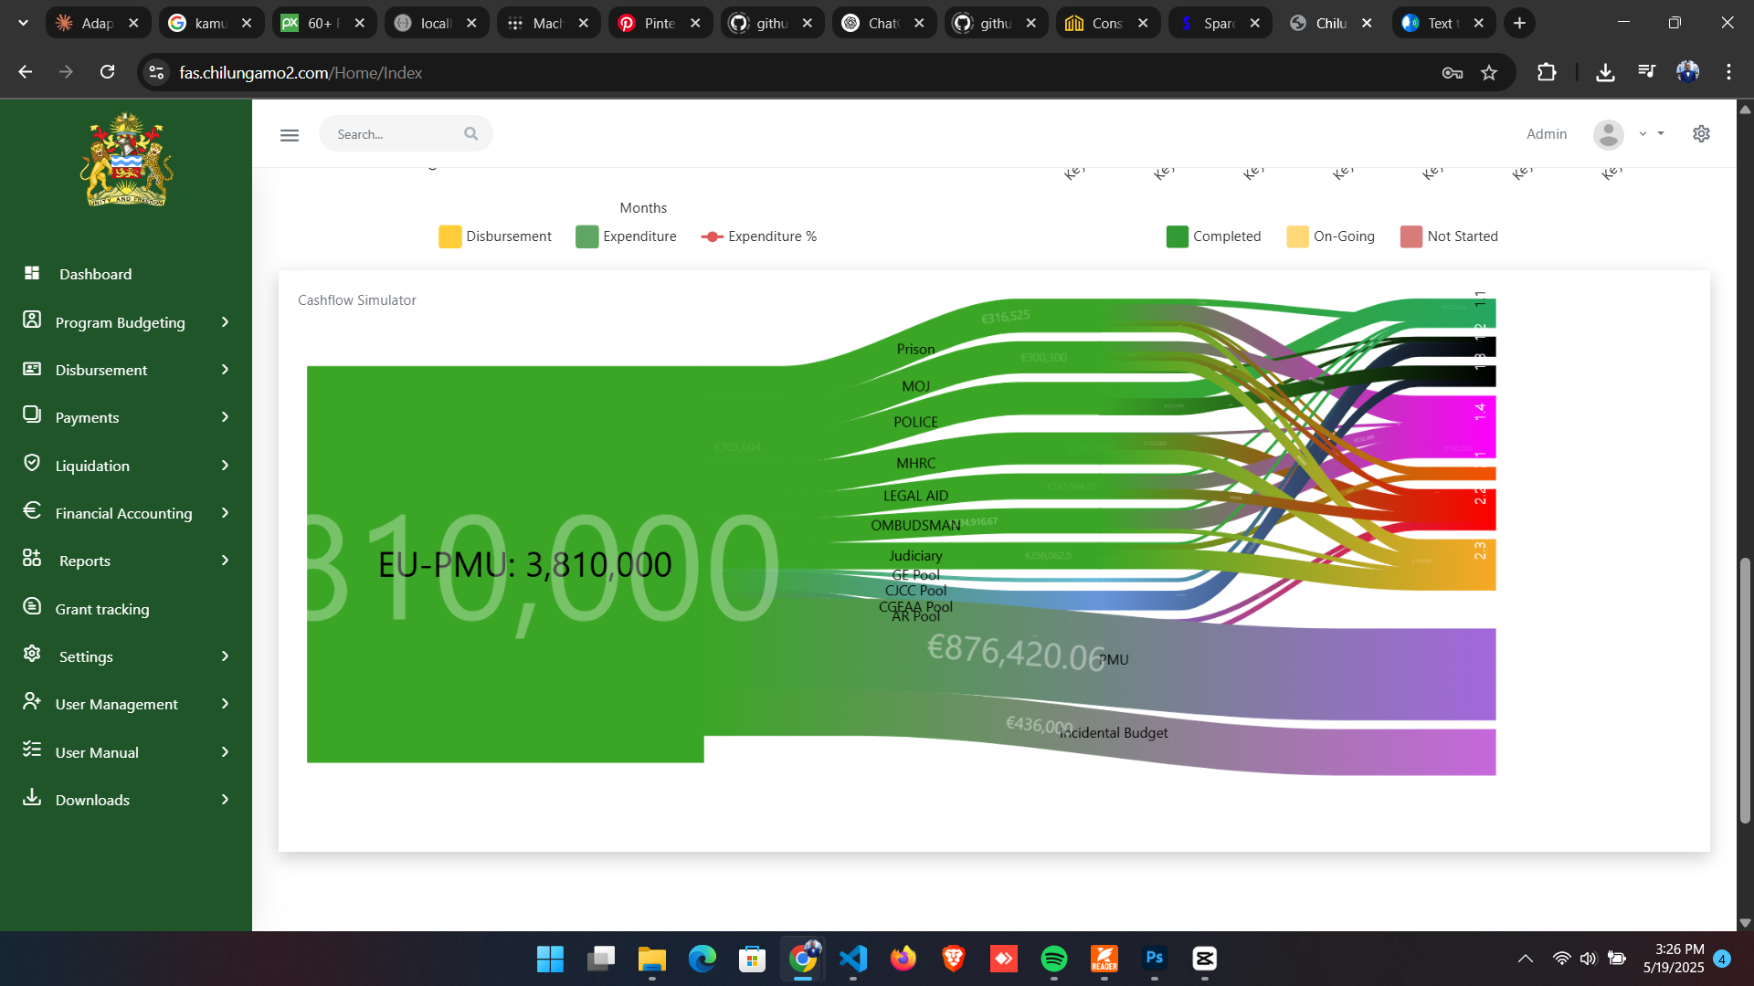Image resolution: width=1754 pixels, height=986 pixels.
Task: Click into the Search input field
Action: pos(395,134)
